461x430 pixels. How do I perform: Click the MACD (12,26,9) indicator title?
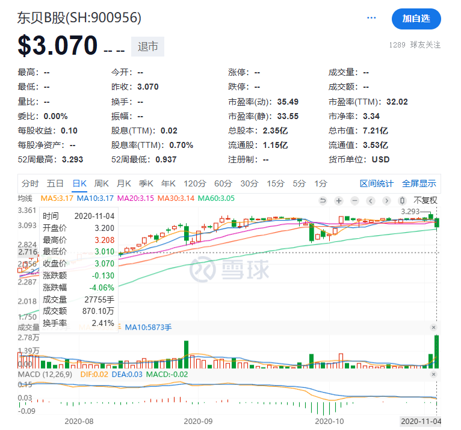click(x=45, y=375)
